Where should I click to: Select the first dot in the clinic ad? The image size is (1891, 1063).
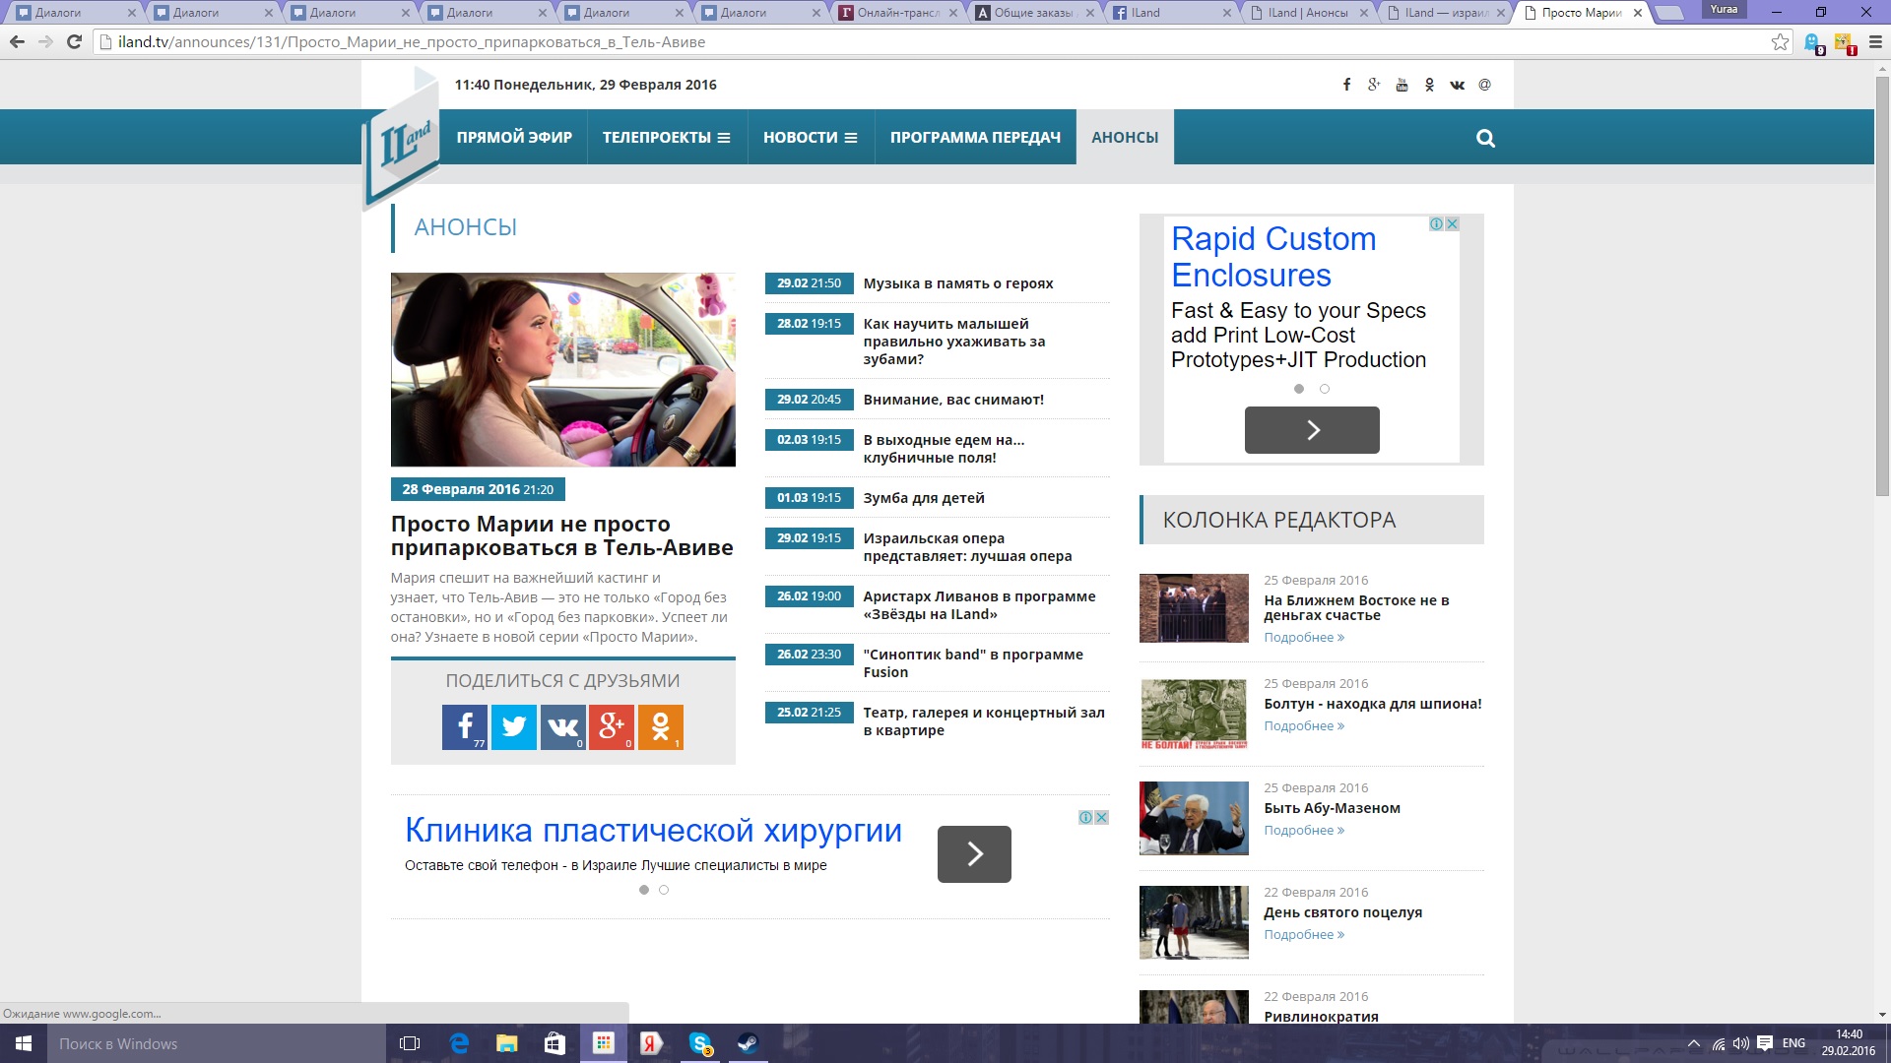point(644,890)
